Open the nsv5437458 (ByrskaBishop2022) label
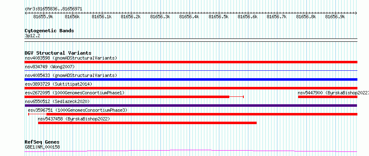The height and width of the screenshot is (156, 369). pyautogui.click(x=74, y=119)
